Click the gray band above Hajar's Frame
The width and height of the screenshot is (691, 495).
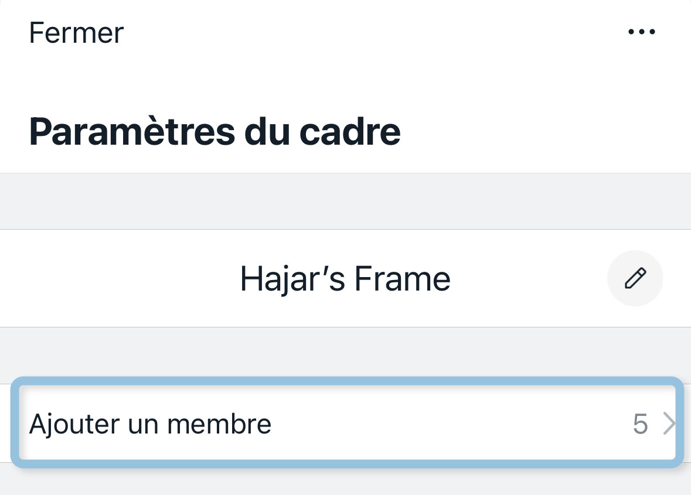345,201
